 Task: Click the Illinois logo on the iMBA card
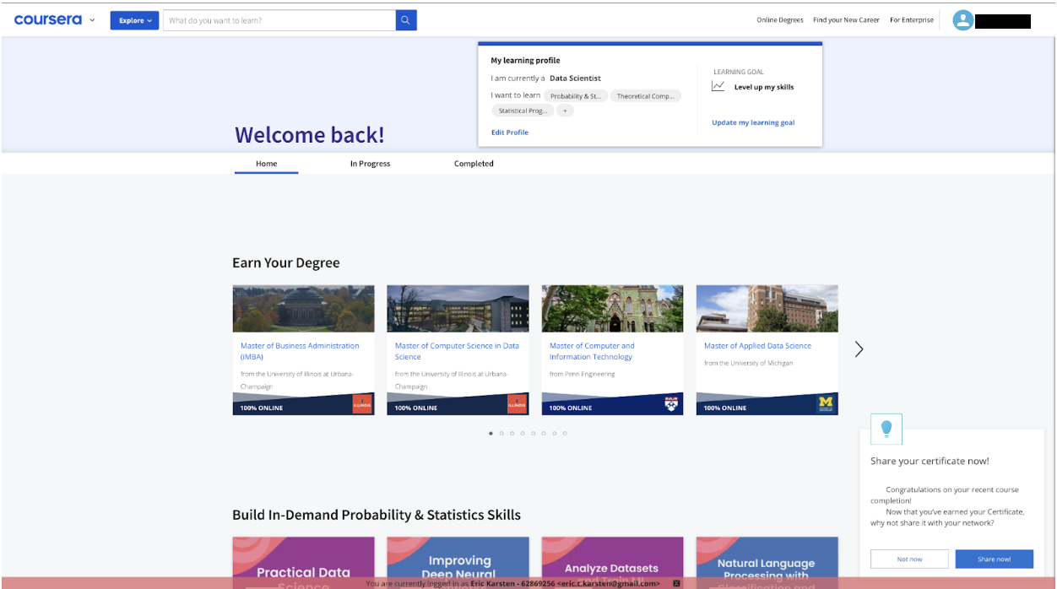point(362,404)
